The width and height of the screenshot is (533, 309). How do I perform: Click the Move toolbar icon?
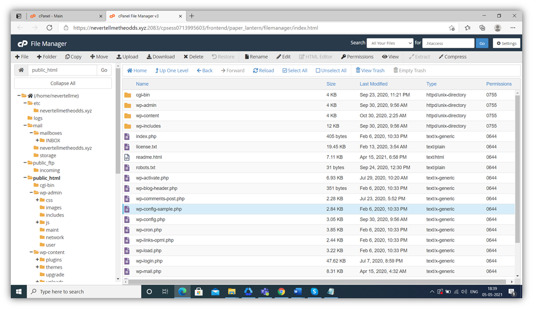click(x=99, y=57)
